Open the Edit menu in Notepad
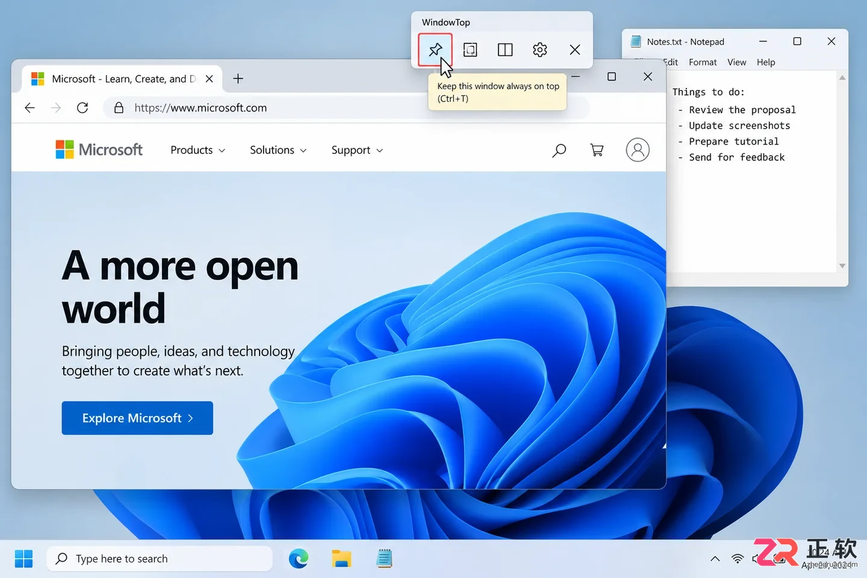Screen dimensions: 867x578 670,62
